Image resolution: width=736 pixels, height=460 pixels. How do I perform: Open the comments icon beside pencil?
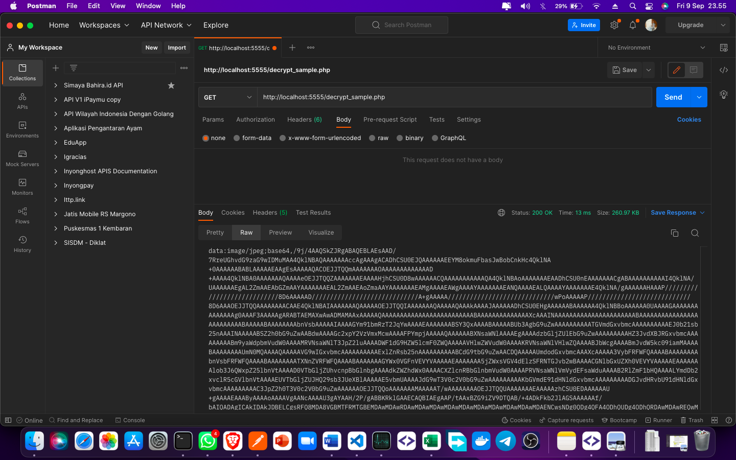(x=694, y=70)
